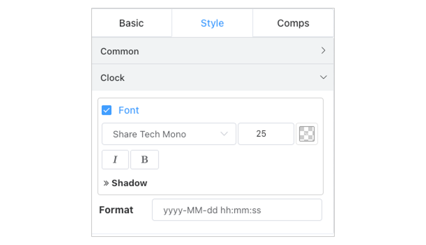Open the Share Tech Mono font dropdown

pyautogui.click(x=169, y=134)
